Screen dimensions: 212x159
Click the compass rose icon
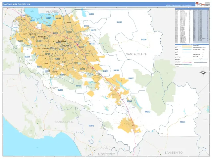203,73
